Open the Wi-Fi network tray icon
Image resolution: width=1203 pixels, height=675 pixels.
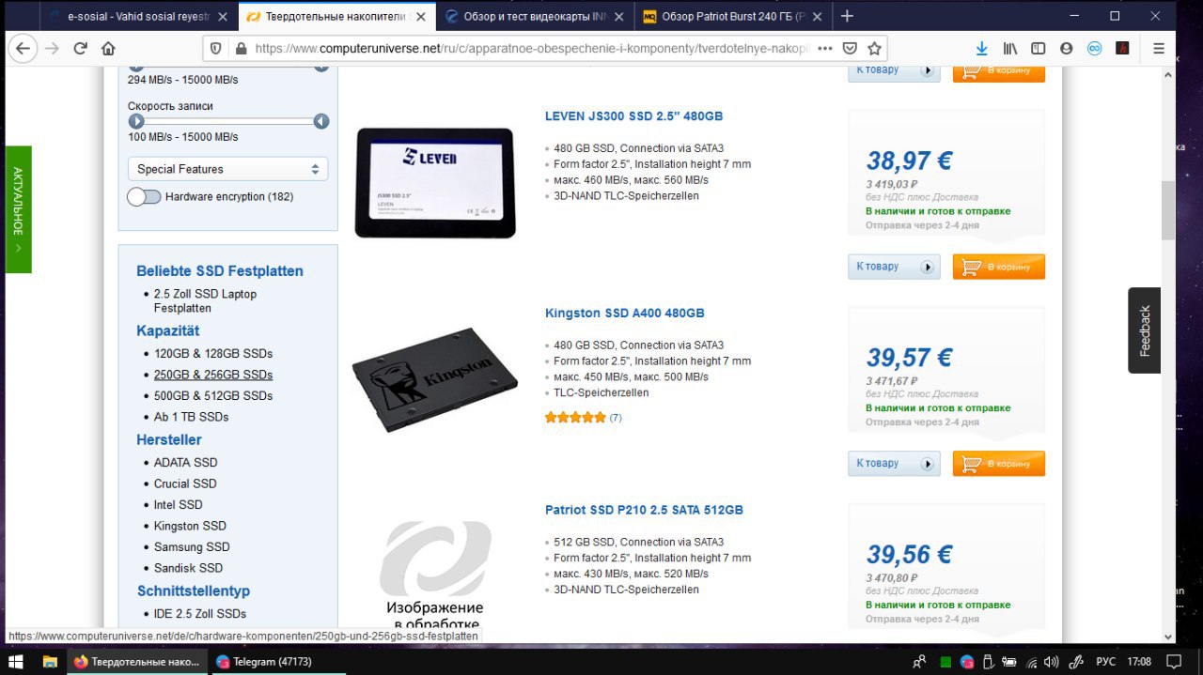coord(1031,662)
